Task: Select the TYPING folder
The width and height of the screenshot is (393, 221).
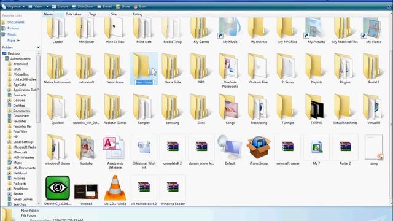Action: click(316, 109)
